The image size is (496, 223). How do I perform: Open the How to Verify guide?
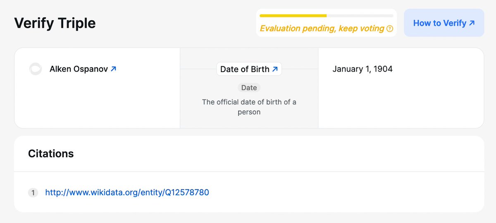pyautogui.click(x=439, y=23)
